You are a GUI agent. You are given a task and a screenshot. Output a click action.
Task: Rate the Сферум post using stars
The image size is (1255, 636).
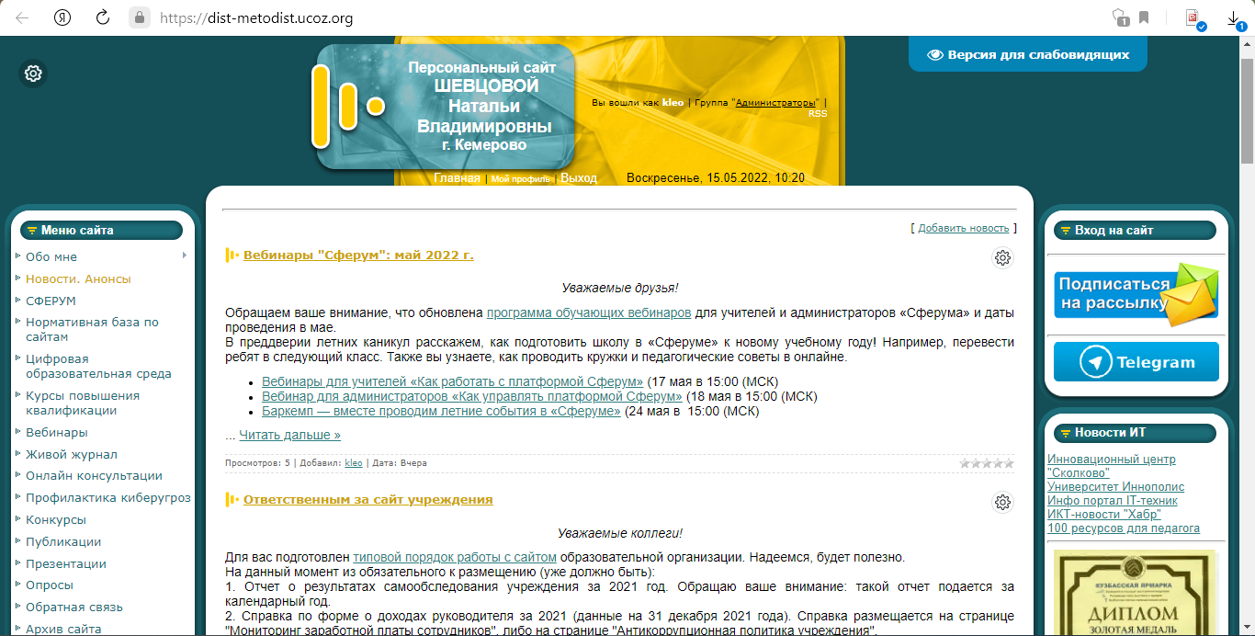click(x=987, y=463)
